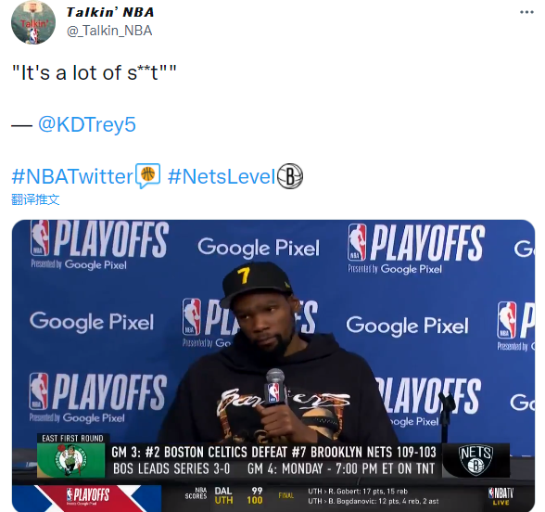The width and height of the screenshot is (545, 512).
Task: Click the basketball speech-bubble hashtag emoji
Action: [x=148, y=175]
